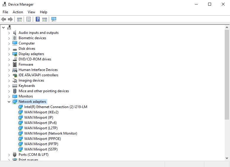Click the vertical scrollbar thumb

[x=227, y=75]
